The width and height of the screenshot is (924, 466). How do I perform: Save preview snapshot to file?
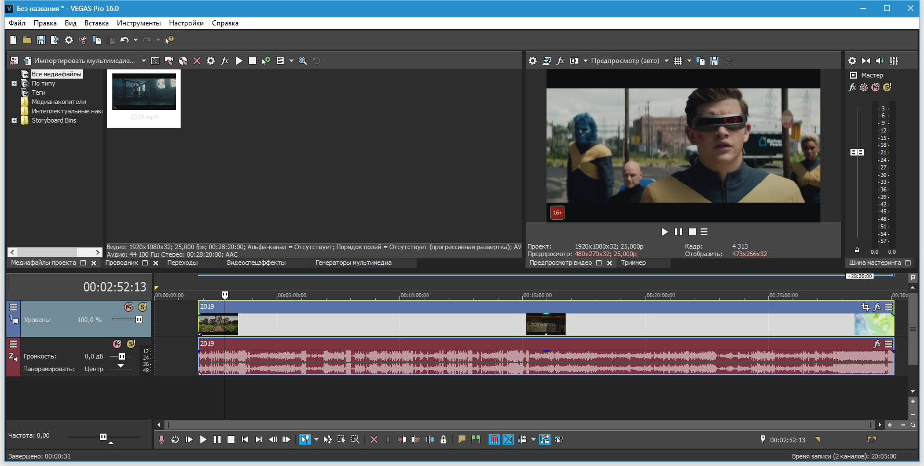click(714, 61)
